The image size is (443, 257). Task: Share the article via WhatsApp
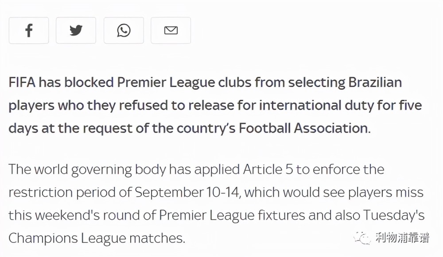(124, 30)
